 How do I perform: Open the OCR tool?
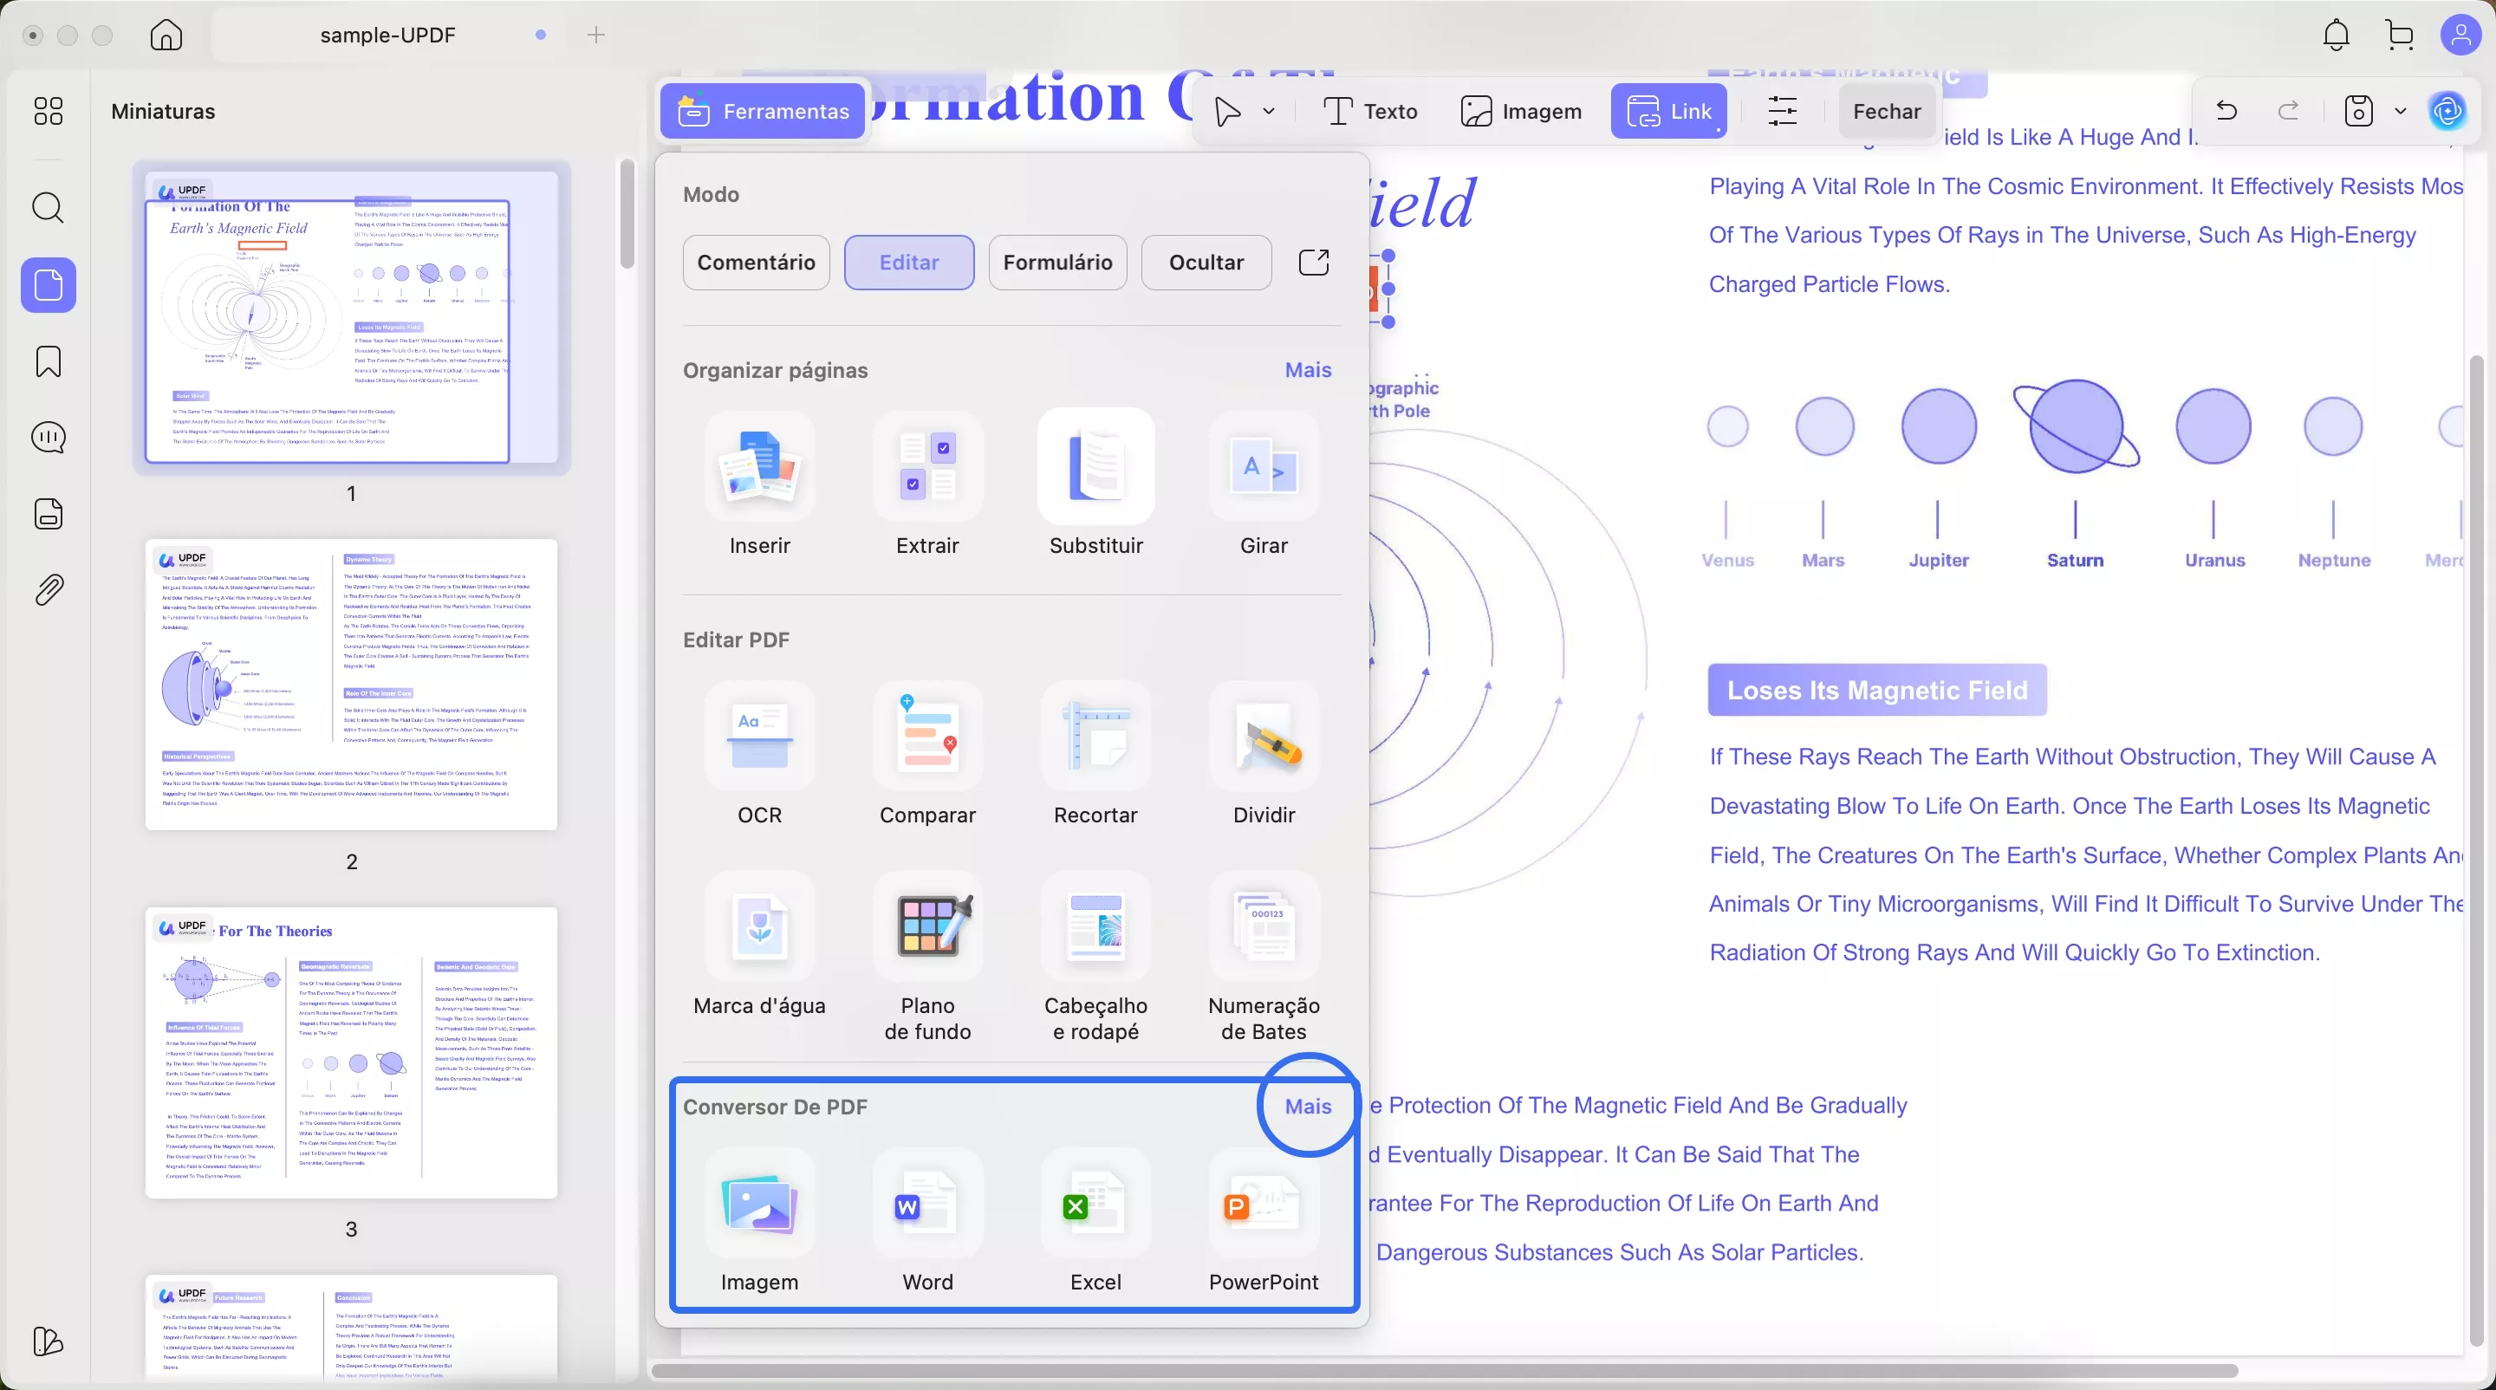758,738
